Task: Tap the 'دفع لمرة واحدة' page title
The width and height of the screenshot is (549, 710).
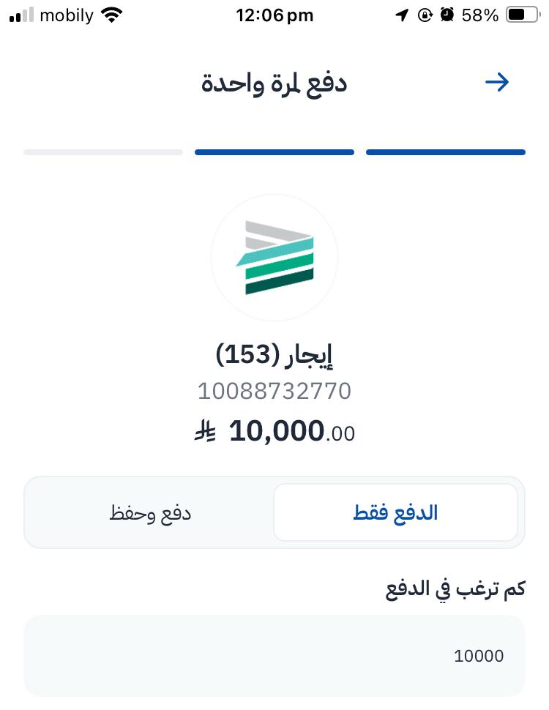Action: tap(274, 83)
